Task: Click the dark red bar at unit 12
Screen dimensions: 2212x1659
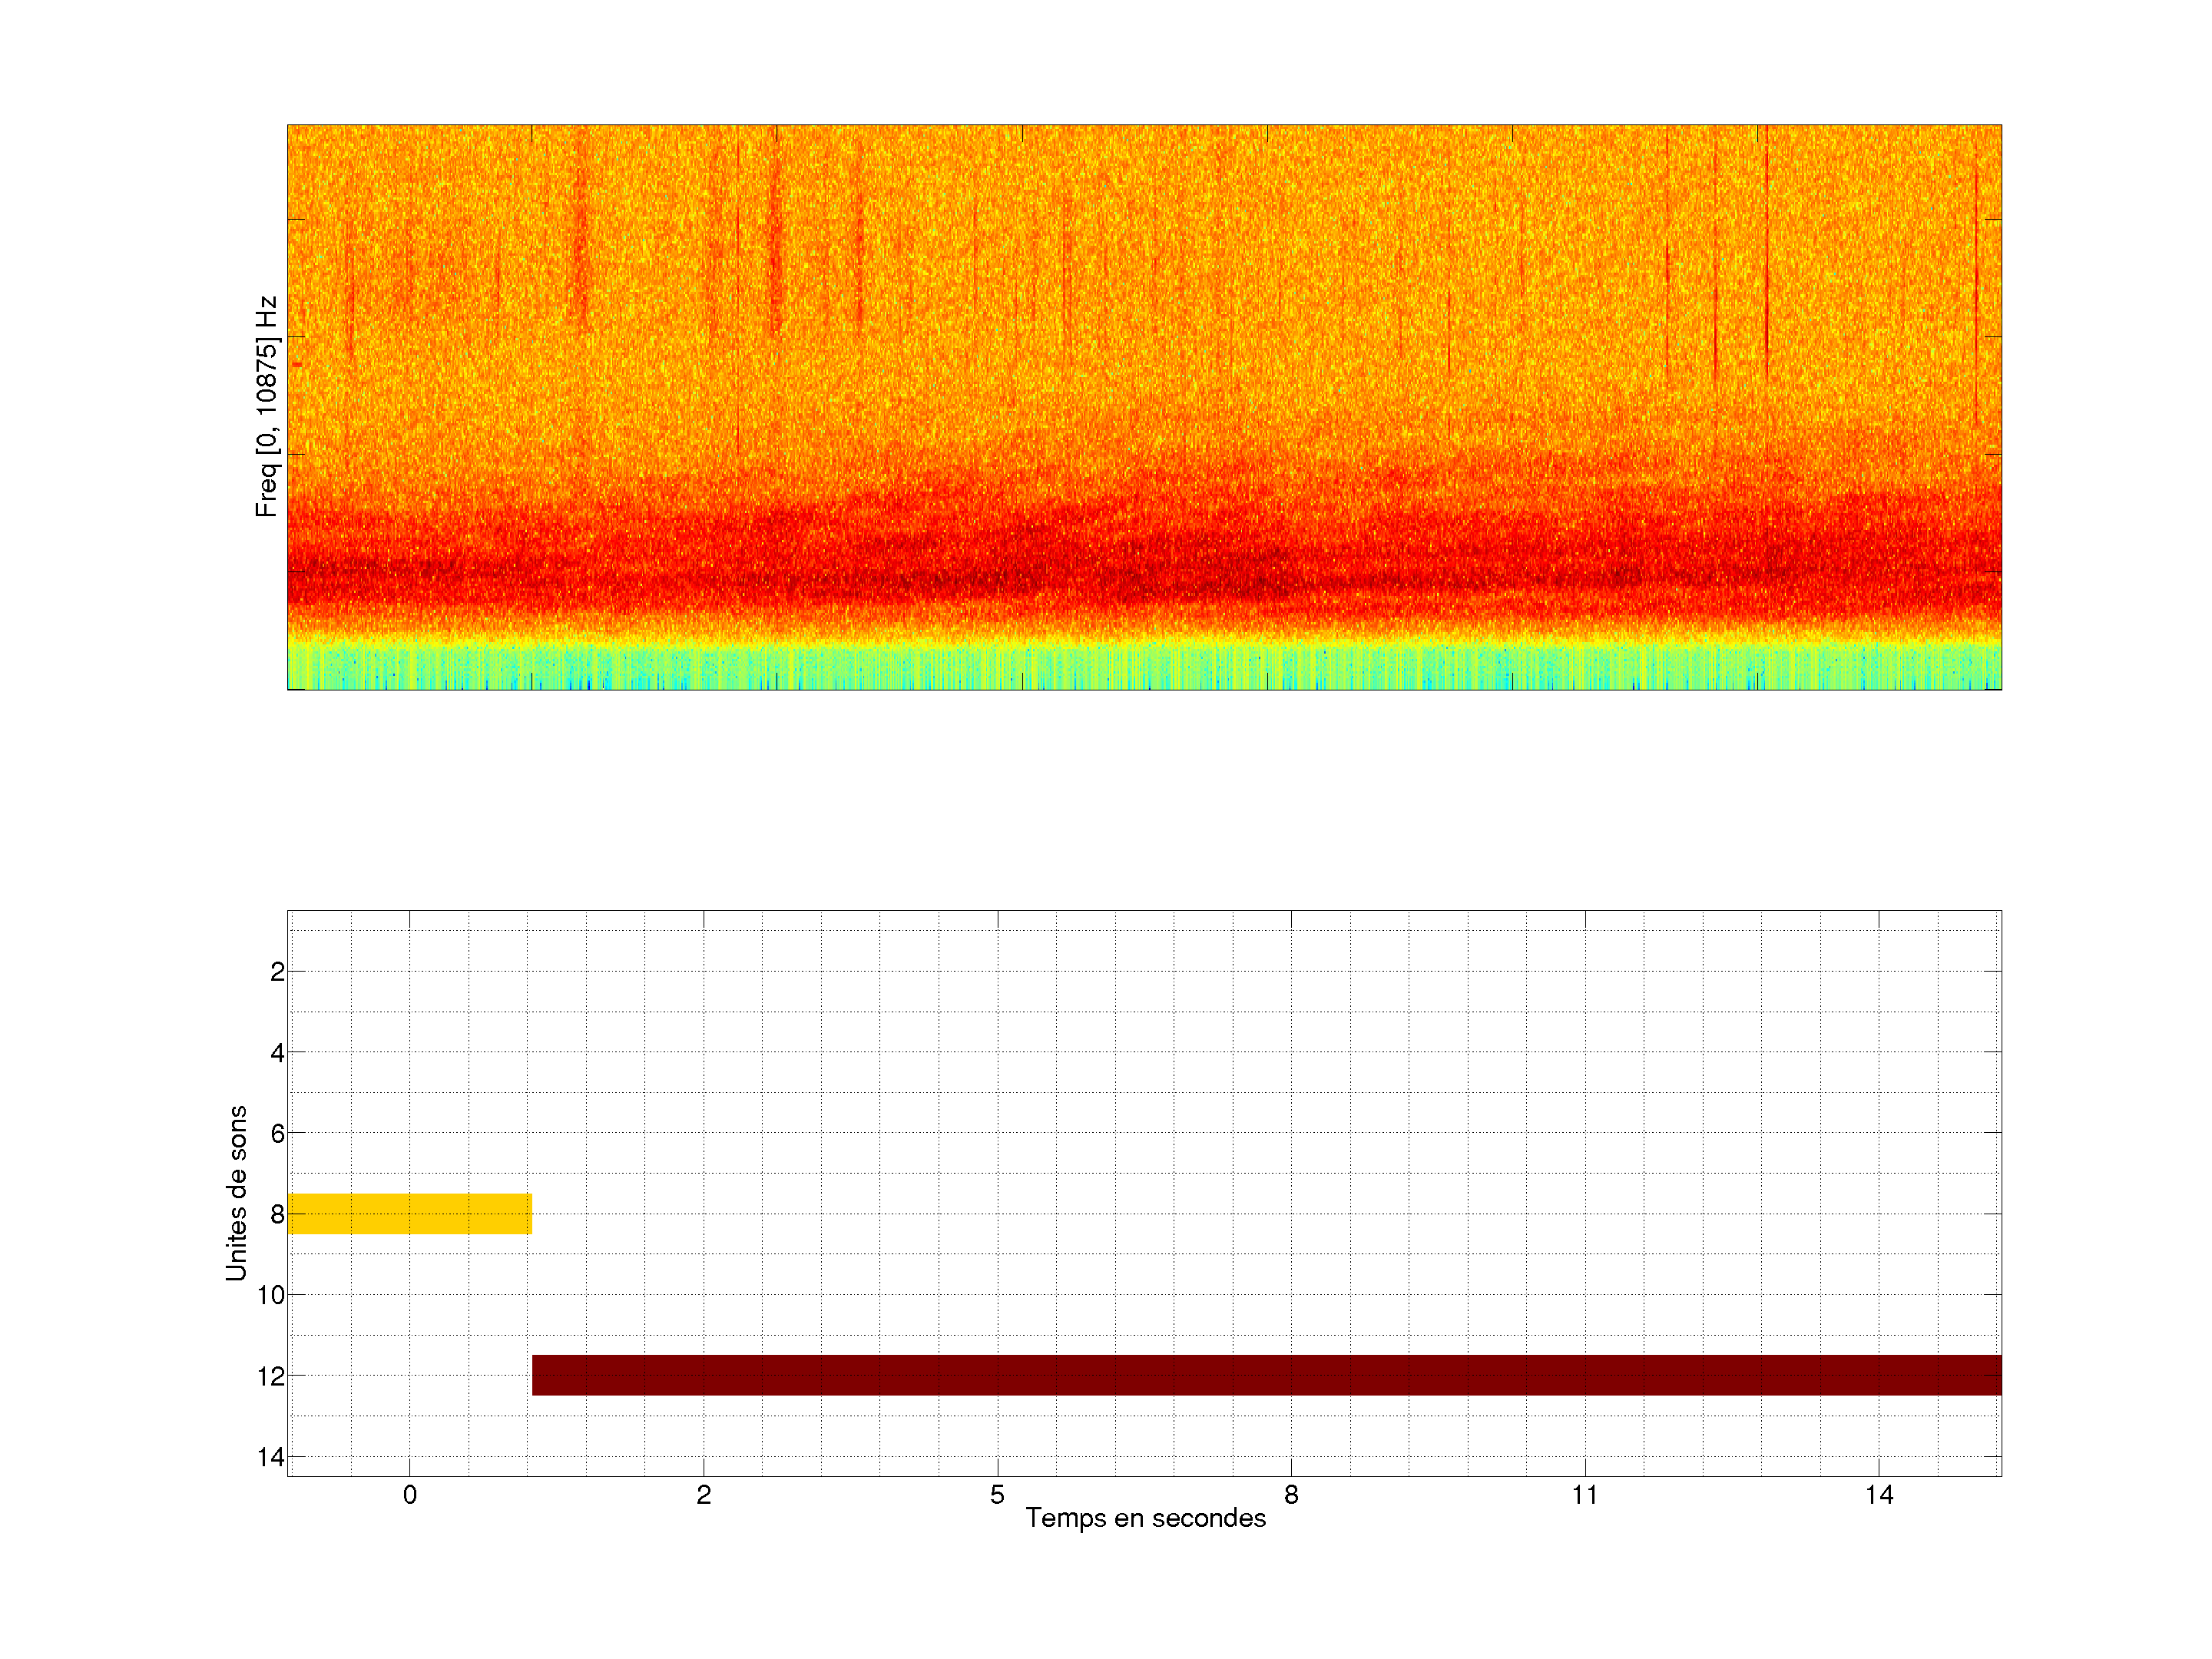Action: (x=1266, y=1375)
